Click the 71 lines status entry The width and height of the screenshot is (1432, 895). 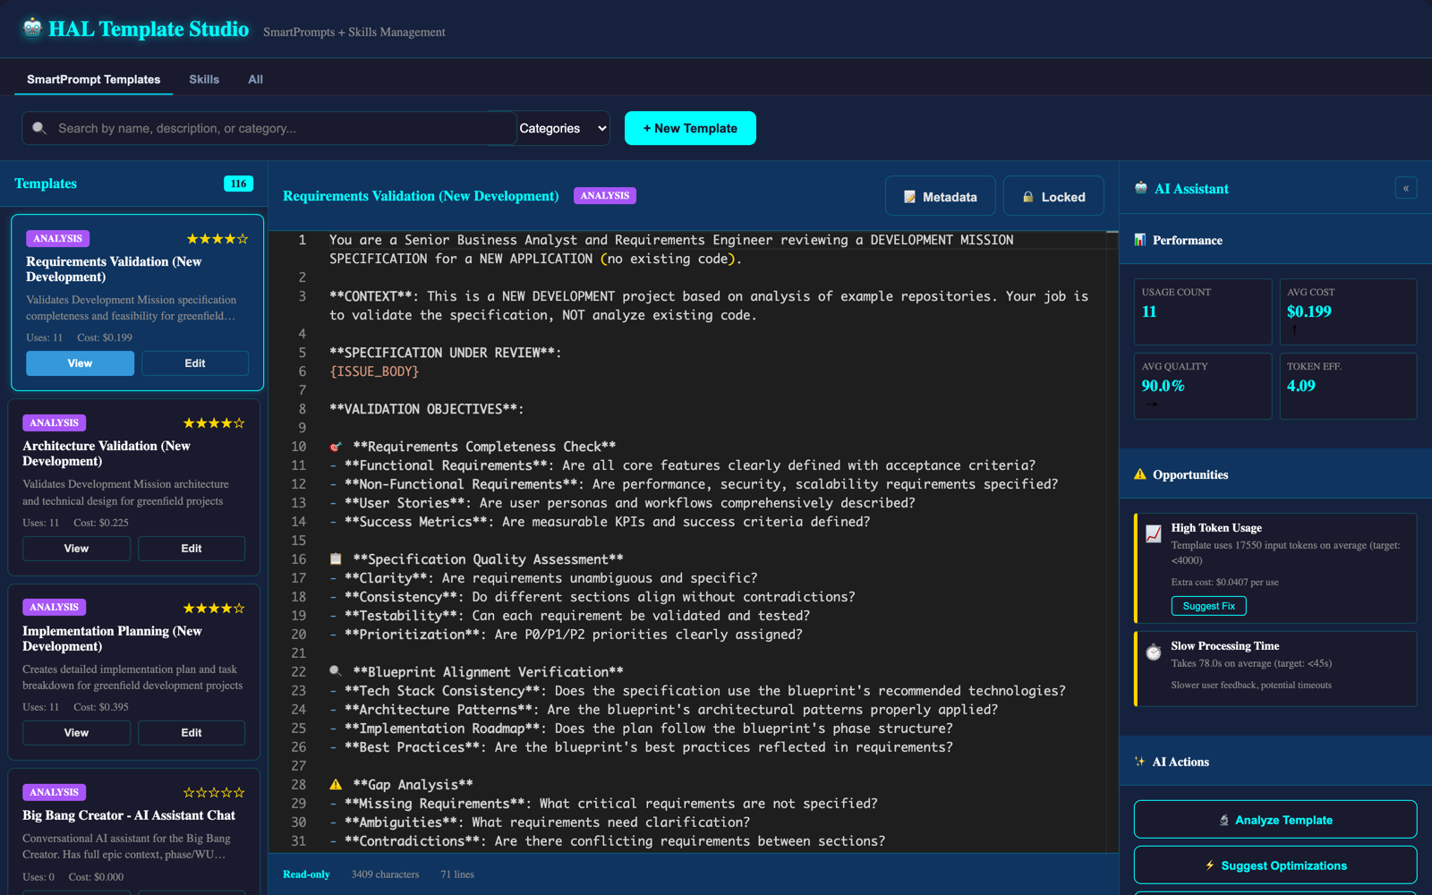pyautogui.click(x=457, y=874)
